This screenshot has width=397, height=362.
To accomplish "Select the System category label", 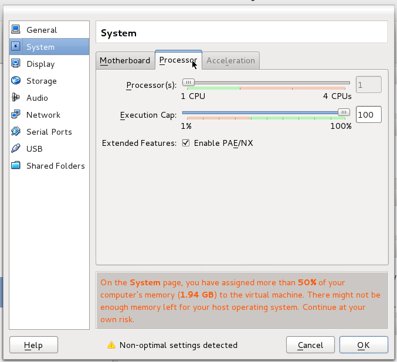I will point(40,47).
